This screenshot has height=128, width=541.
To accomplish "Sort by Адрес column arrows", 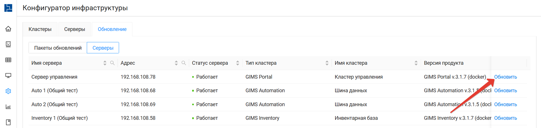I will (x=176, y=63).
